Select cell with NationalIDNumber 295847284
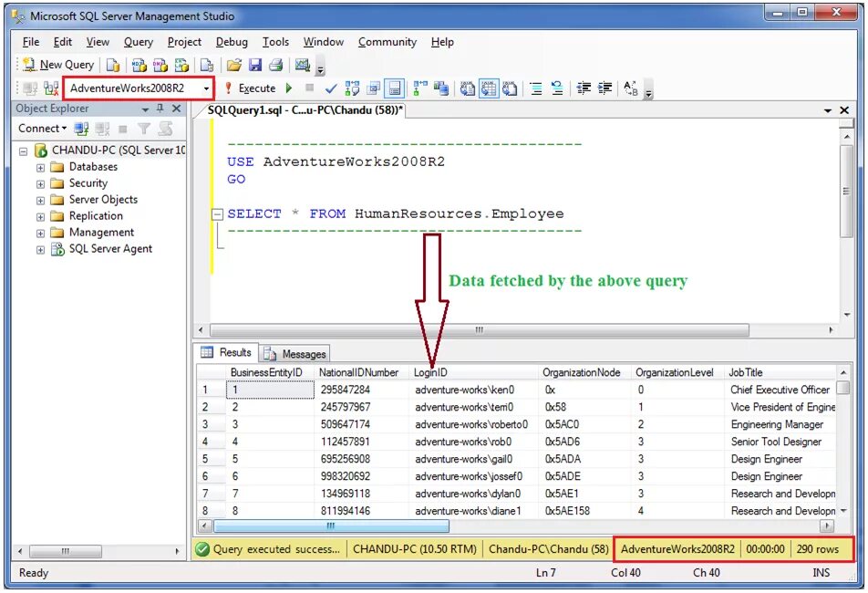Image resolution: width=868 pixels, height=593 pixels. pos(361,390)
